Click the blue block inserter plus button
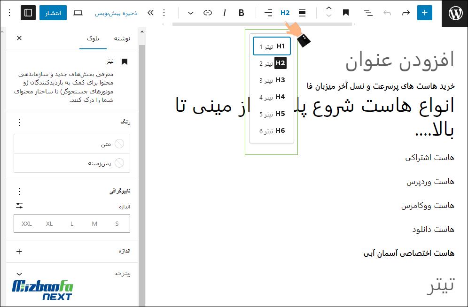 point(424,13)
